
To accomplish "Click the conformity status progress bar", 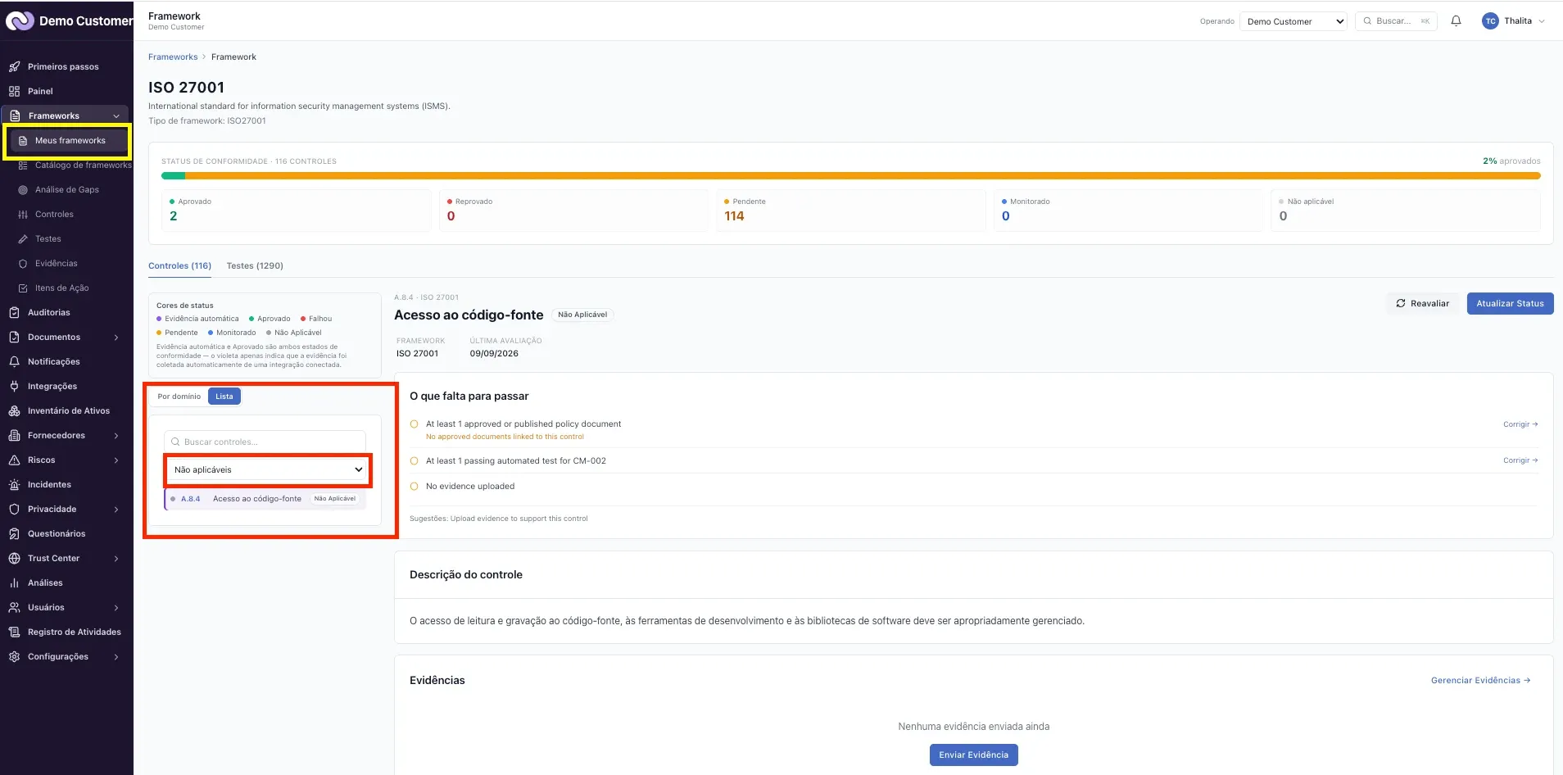I will [850, 175].
